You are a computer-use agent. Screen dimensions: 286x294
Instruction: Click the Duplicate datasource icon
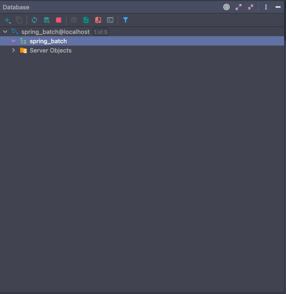[19, 20]
